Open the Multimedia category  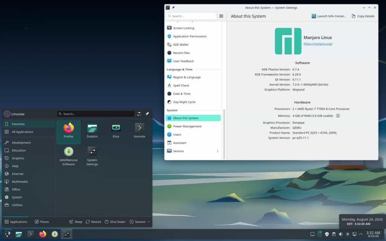29,182
